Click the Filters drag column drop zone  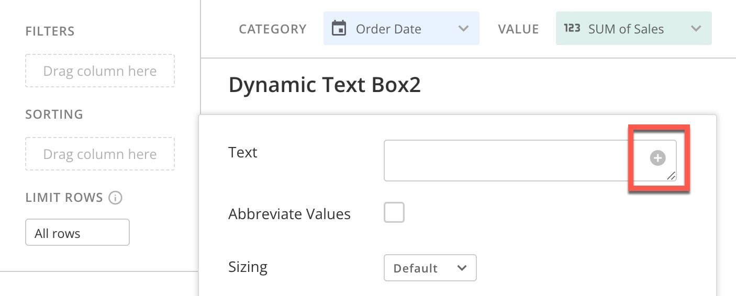pos(100,71)
